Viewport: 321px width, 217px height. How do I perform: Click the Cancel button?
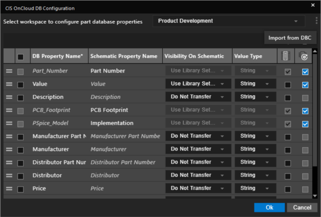302,207
